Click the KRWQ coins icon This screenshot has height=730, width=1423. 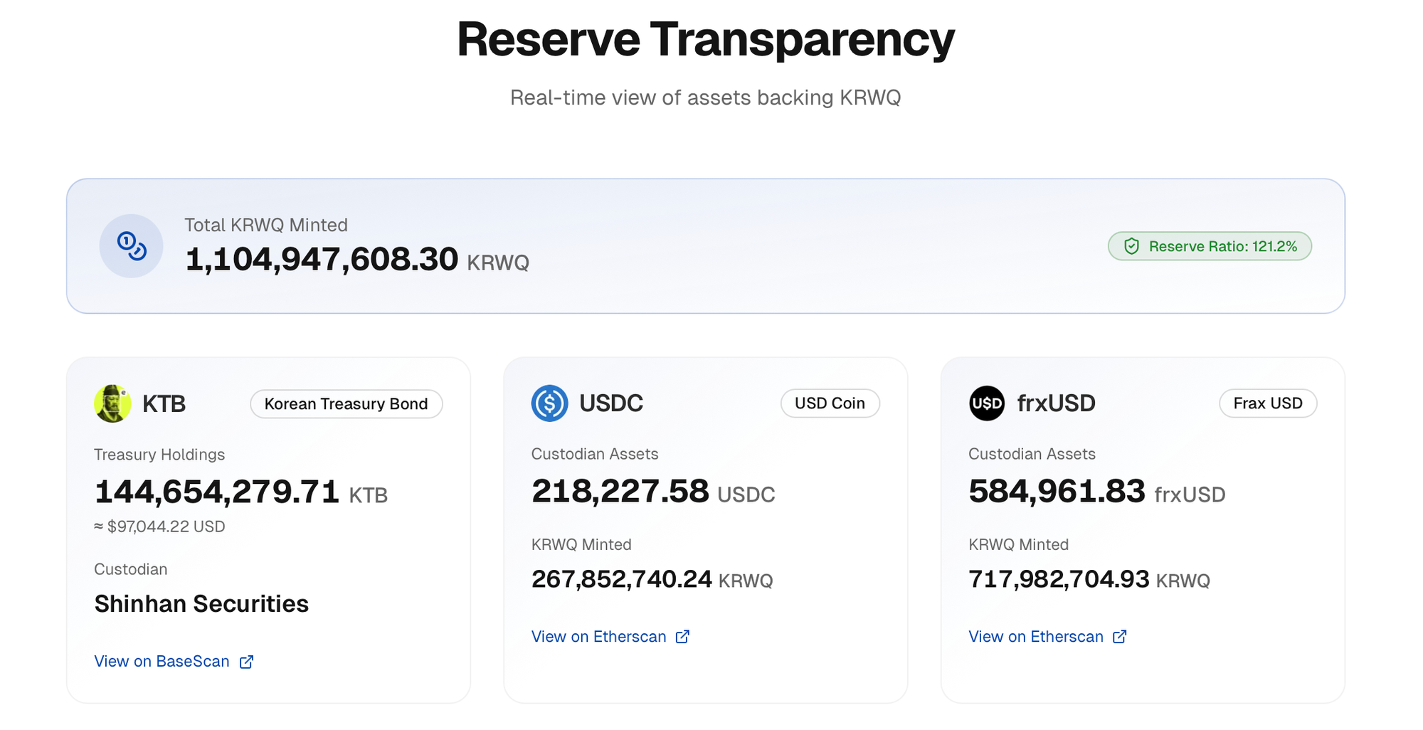pos(132,246)
